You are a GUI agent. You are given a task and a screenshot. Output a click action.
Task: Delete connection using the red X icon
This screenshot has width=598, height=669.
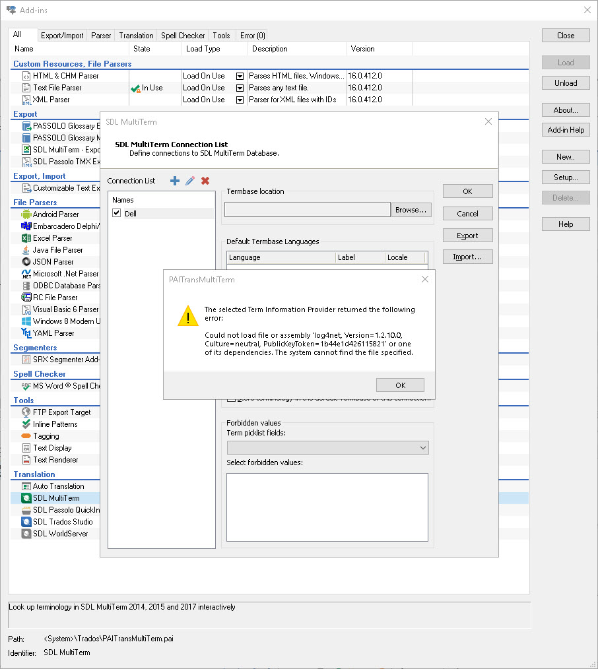(x=205, y=181)
